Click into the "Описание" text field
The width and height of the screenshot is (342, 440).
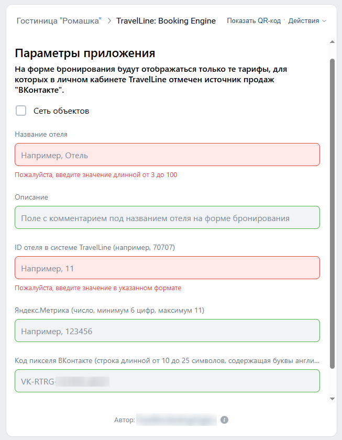click(167, 218)
